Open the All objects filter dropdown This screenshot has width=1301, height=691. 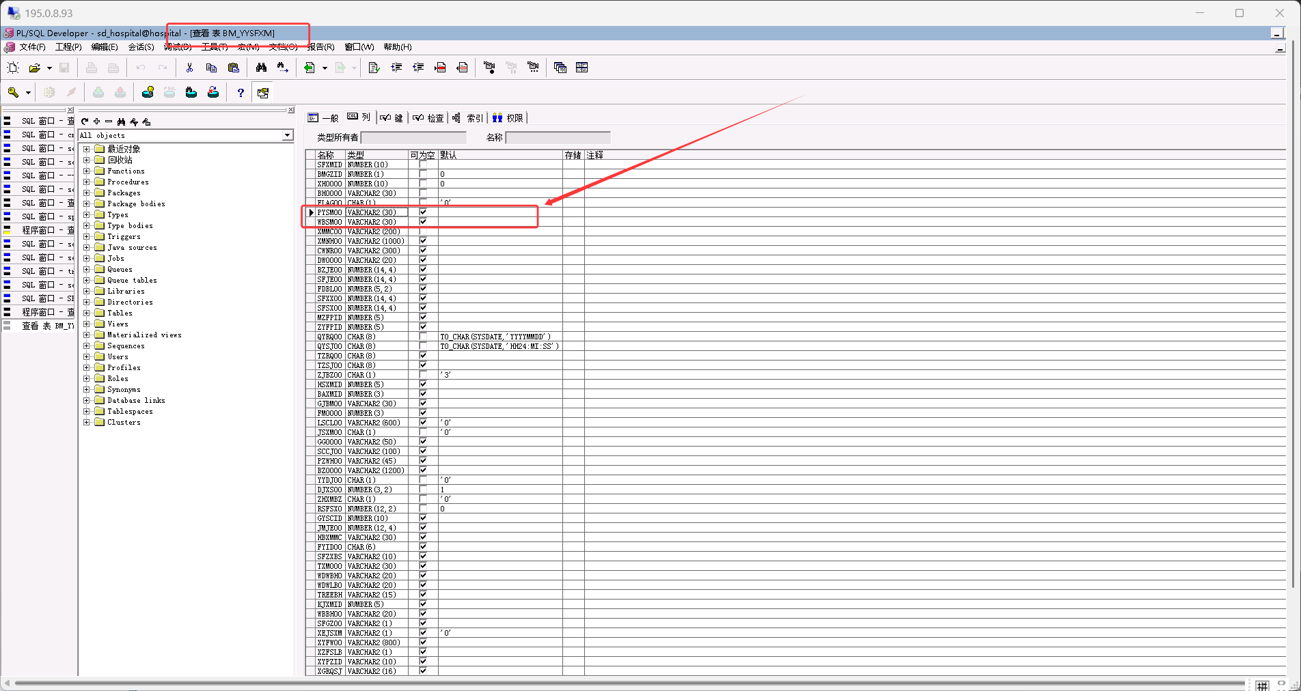[288, 135]
